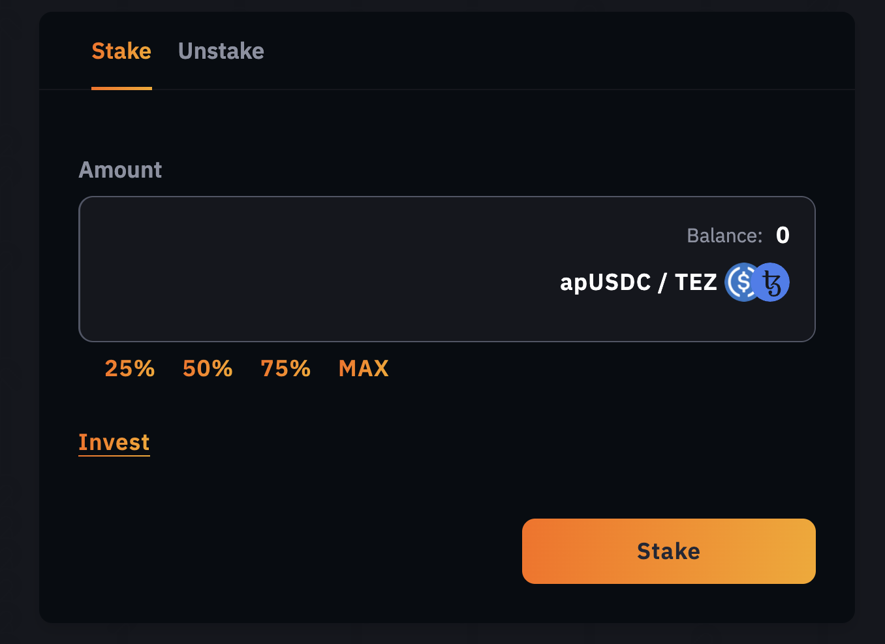Screen dimensions: 885x644
Task: Pick the 75% amount option
Action: (x=285, y=368)
